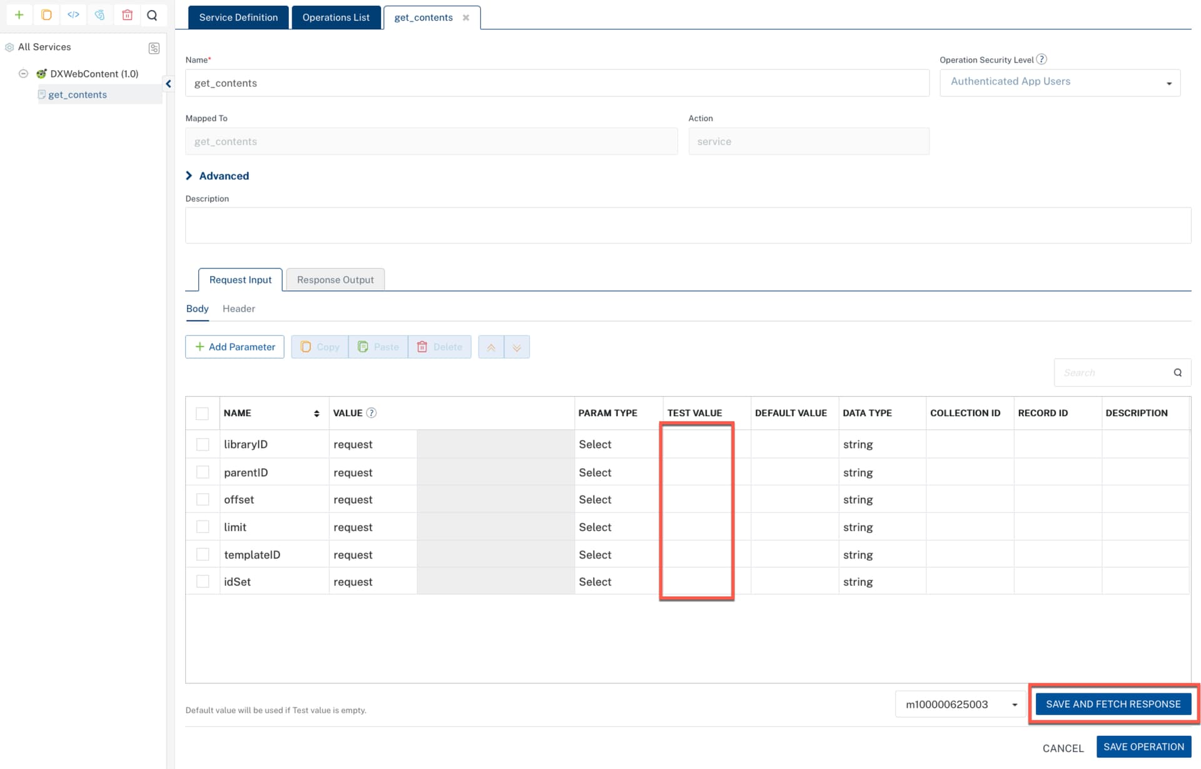Click the green plus add icon in the sidebar toolbar
This screenshot has height=769, width=1201.
tap(19, 15)
